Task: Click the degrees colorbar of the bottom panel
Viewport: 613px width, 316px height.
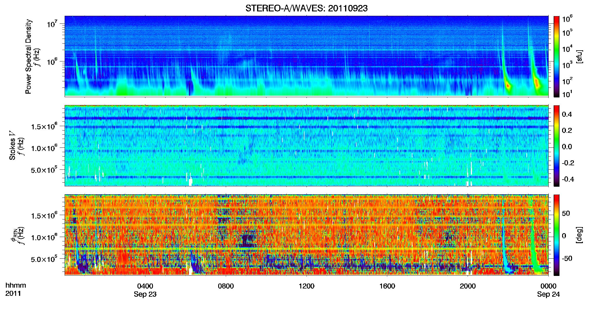Action: [x=557, y=235]
